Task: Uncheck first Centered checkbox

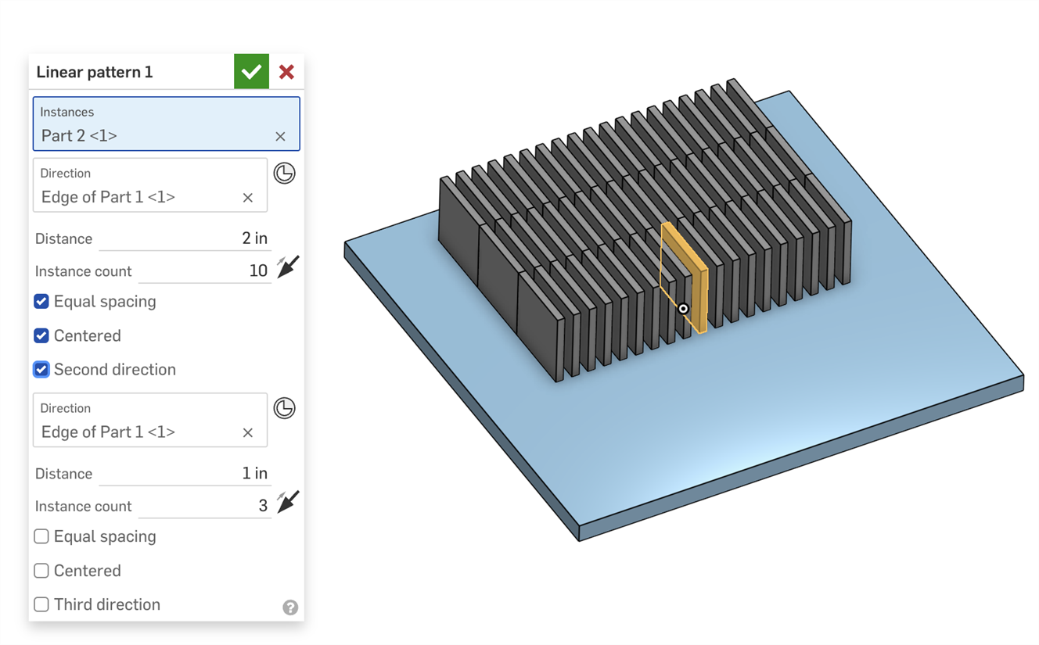Action: coord(41,335)
